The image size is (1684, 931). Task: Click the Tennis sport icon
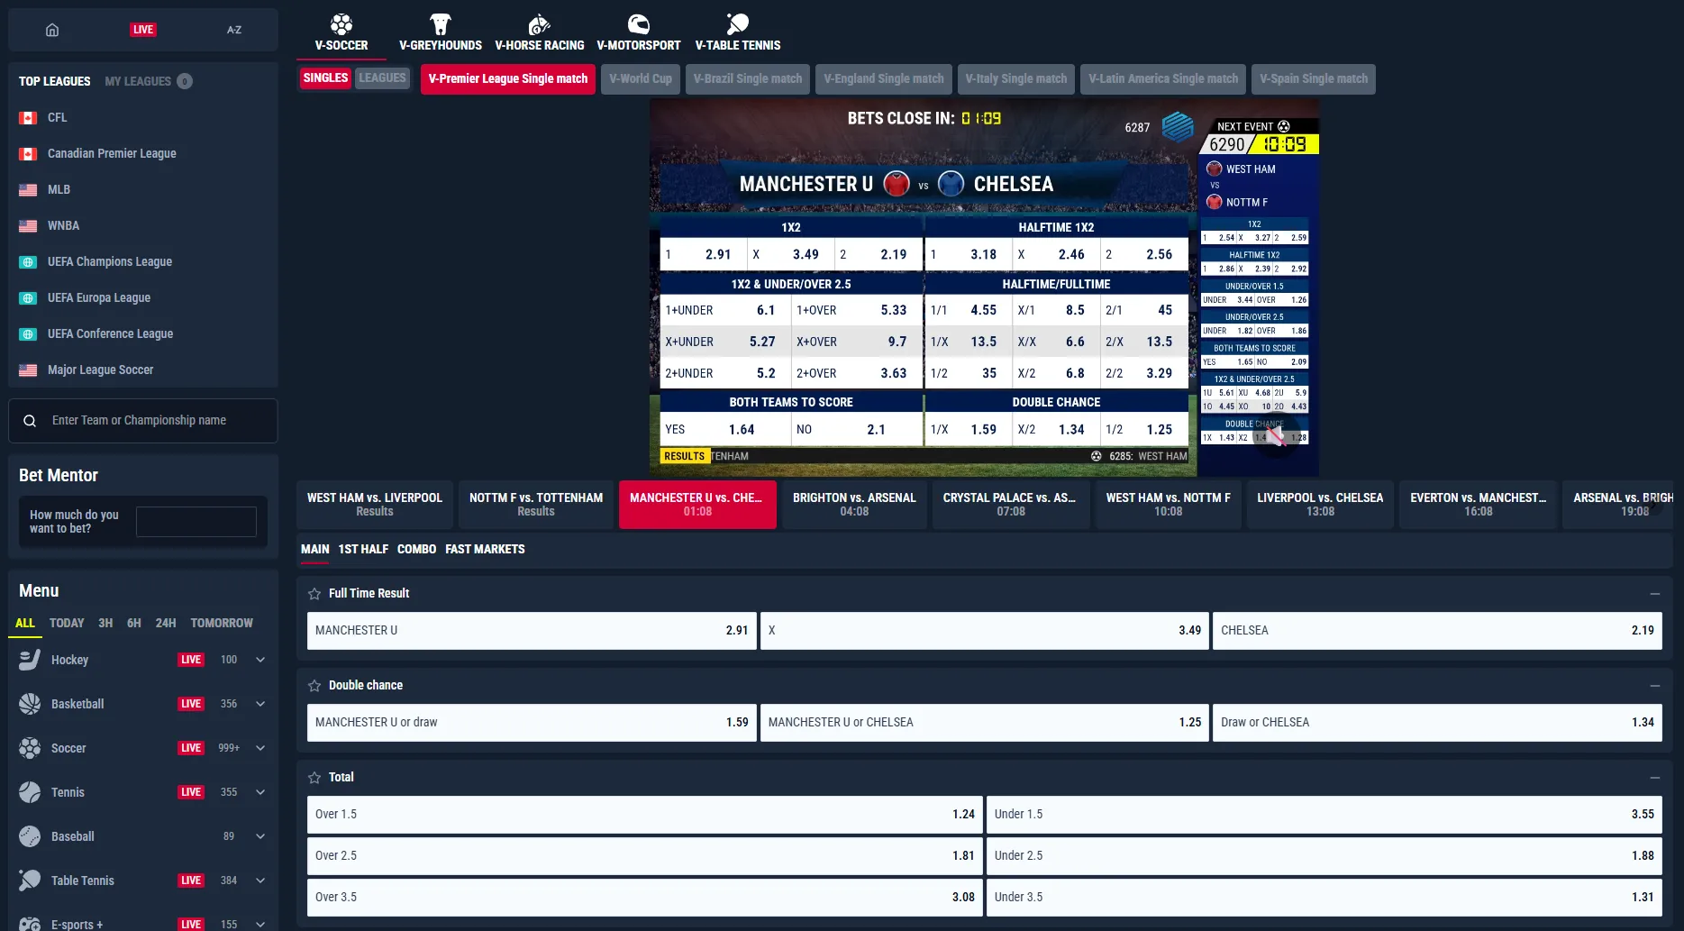(30, 792)
